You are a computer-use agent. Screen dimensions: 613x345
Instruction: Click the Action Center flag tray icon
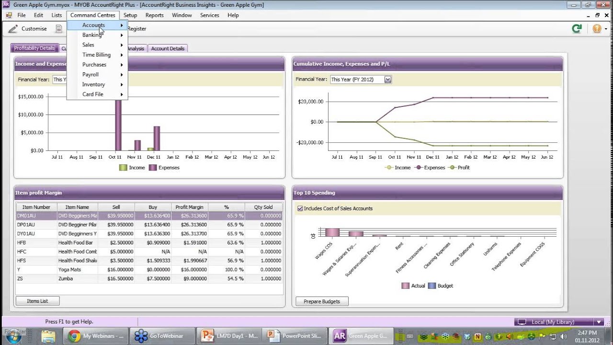coord(541,336)
